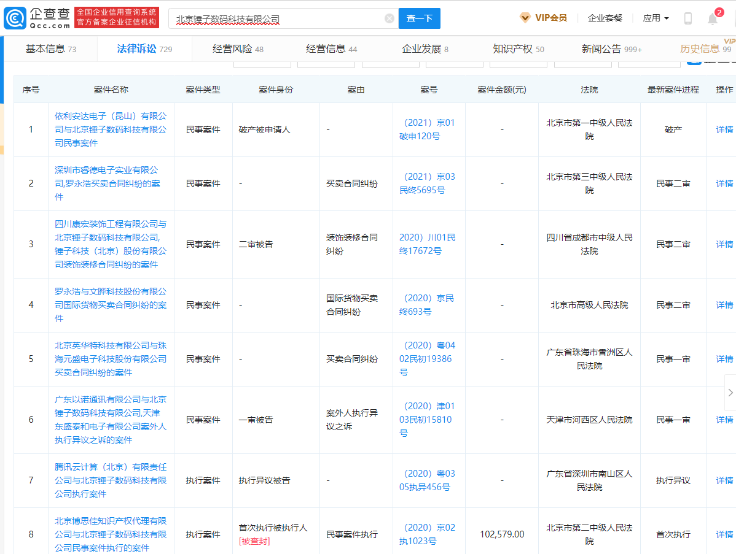Switch to the 基本信息 tab
This screenshot has width=736, height=554.
point(51,48)
